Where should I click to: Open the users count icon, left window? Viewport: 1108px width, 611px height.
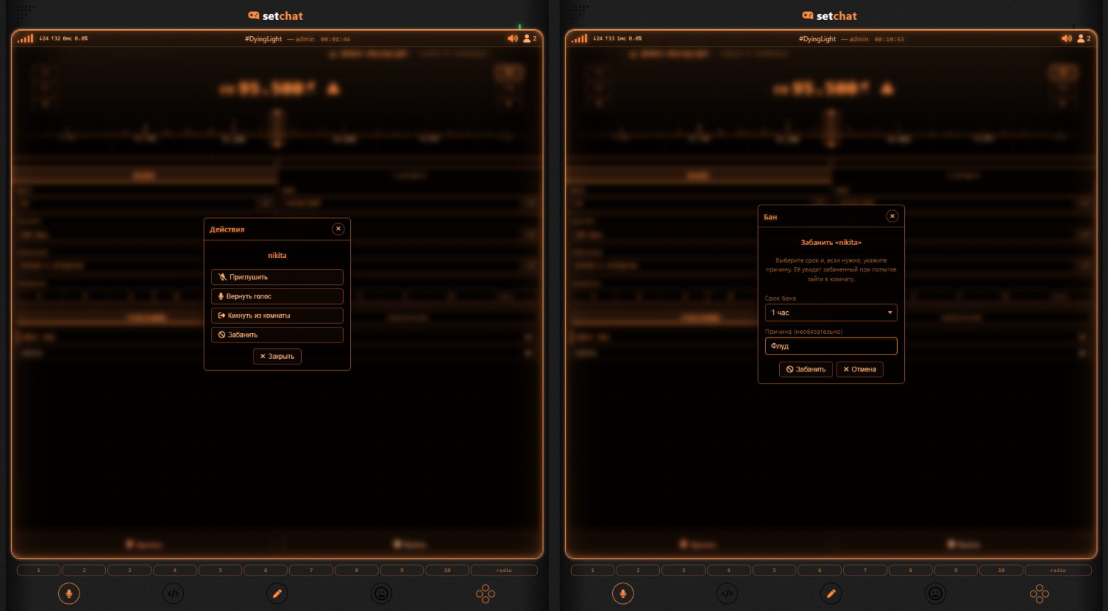click(x=530, y=38)
